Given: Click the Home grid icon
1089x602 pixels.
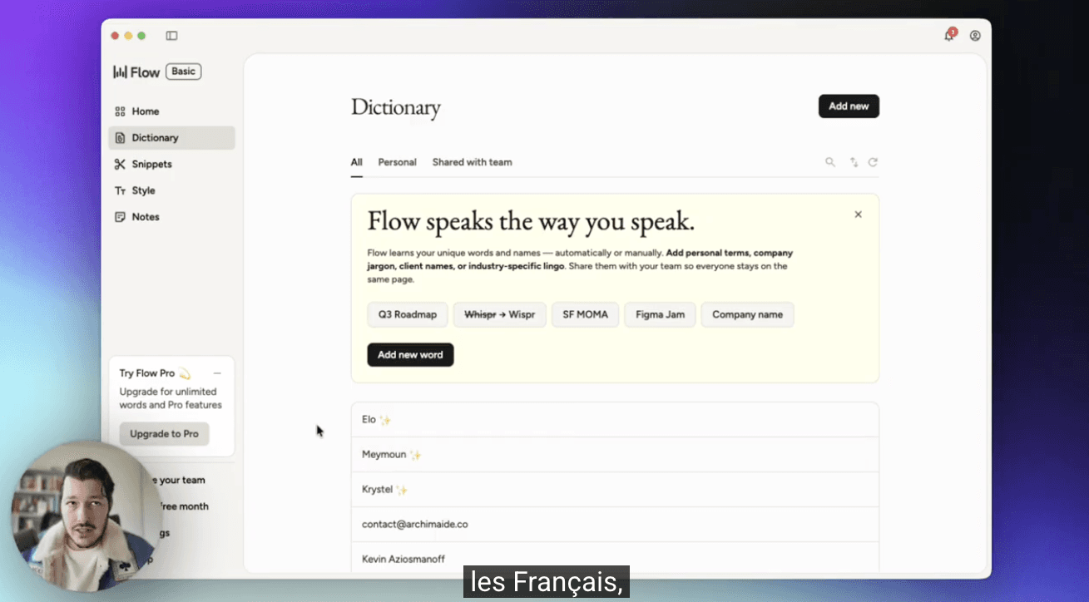Looking at the screenshot, I should [120, 111].
